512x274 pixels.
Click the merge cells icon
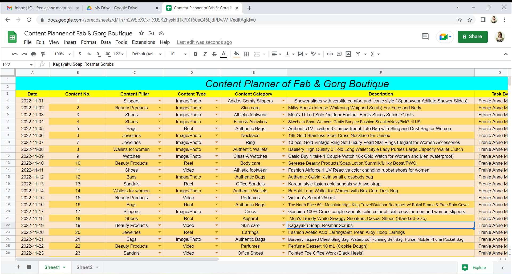[x=257, y=54]
